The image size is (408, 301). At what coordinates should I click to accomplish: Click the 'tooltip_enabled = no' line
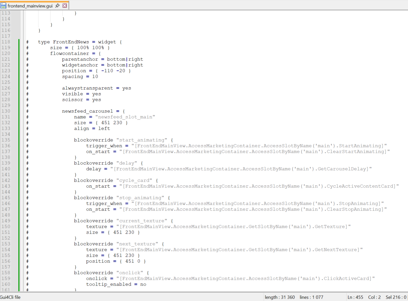click(116, 284)
